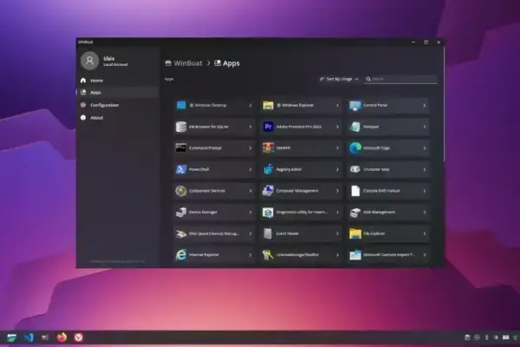The image size is (520, 347).
Task: Click the user avatar for tibix
Action: [x=90, y=61]
